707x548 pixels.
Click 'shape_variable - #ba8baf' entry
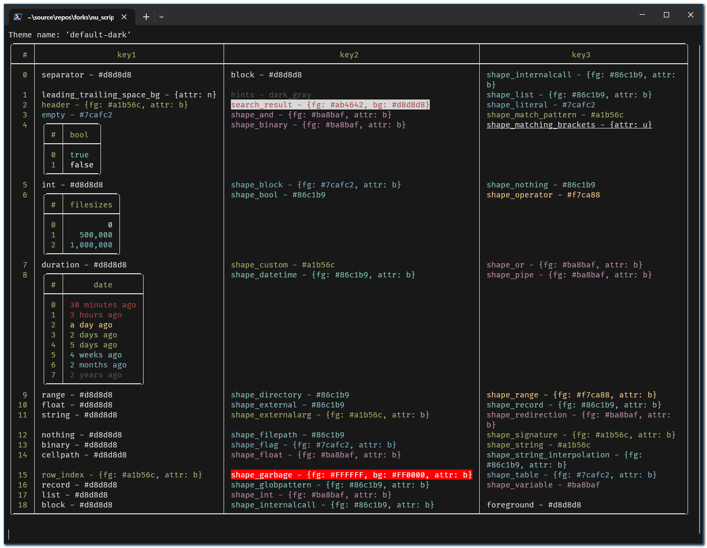(543, 485)
